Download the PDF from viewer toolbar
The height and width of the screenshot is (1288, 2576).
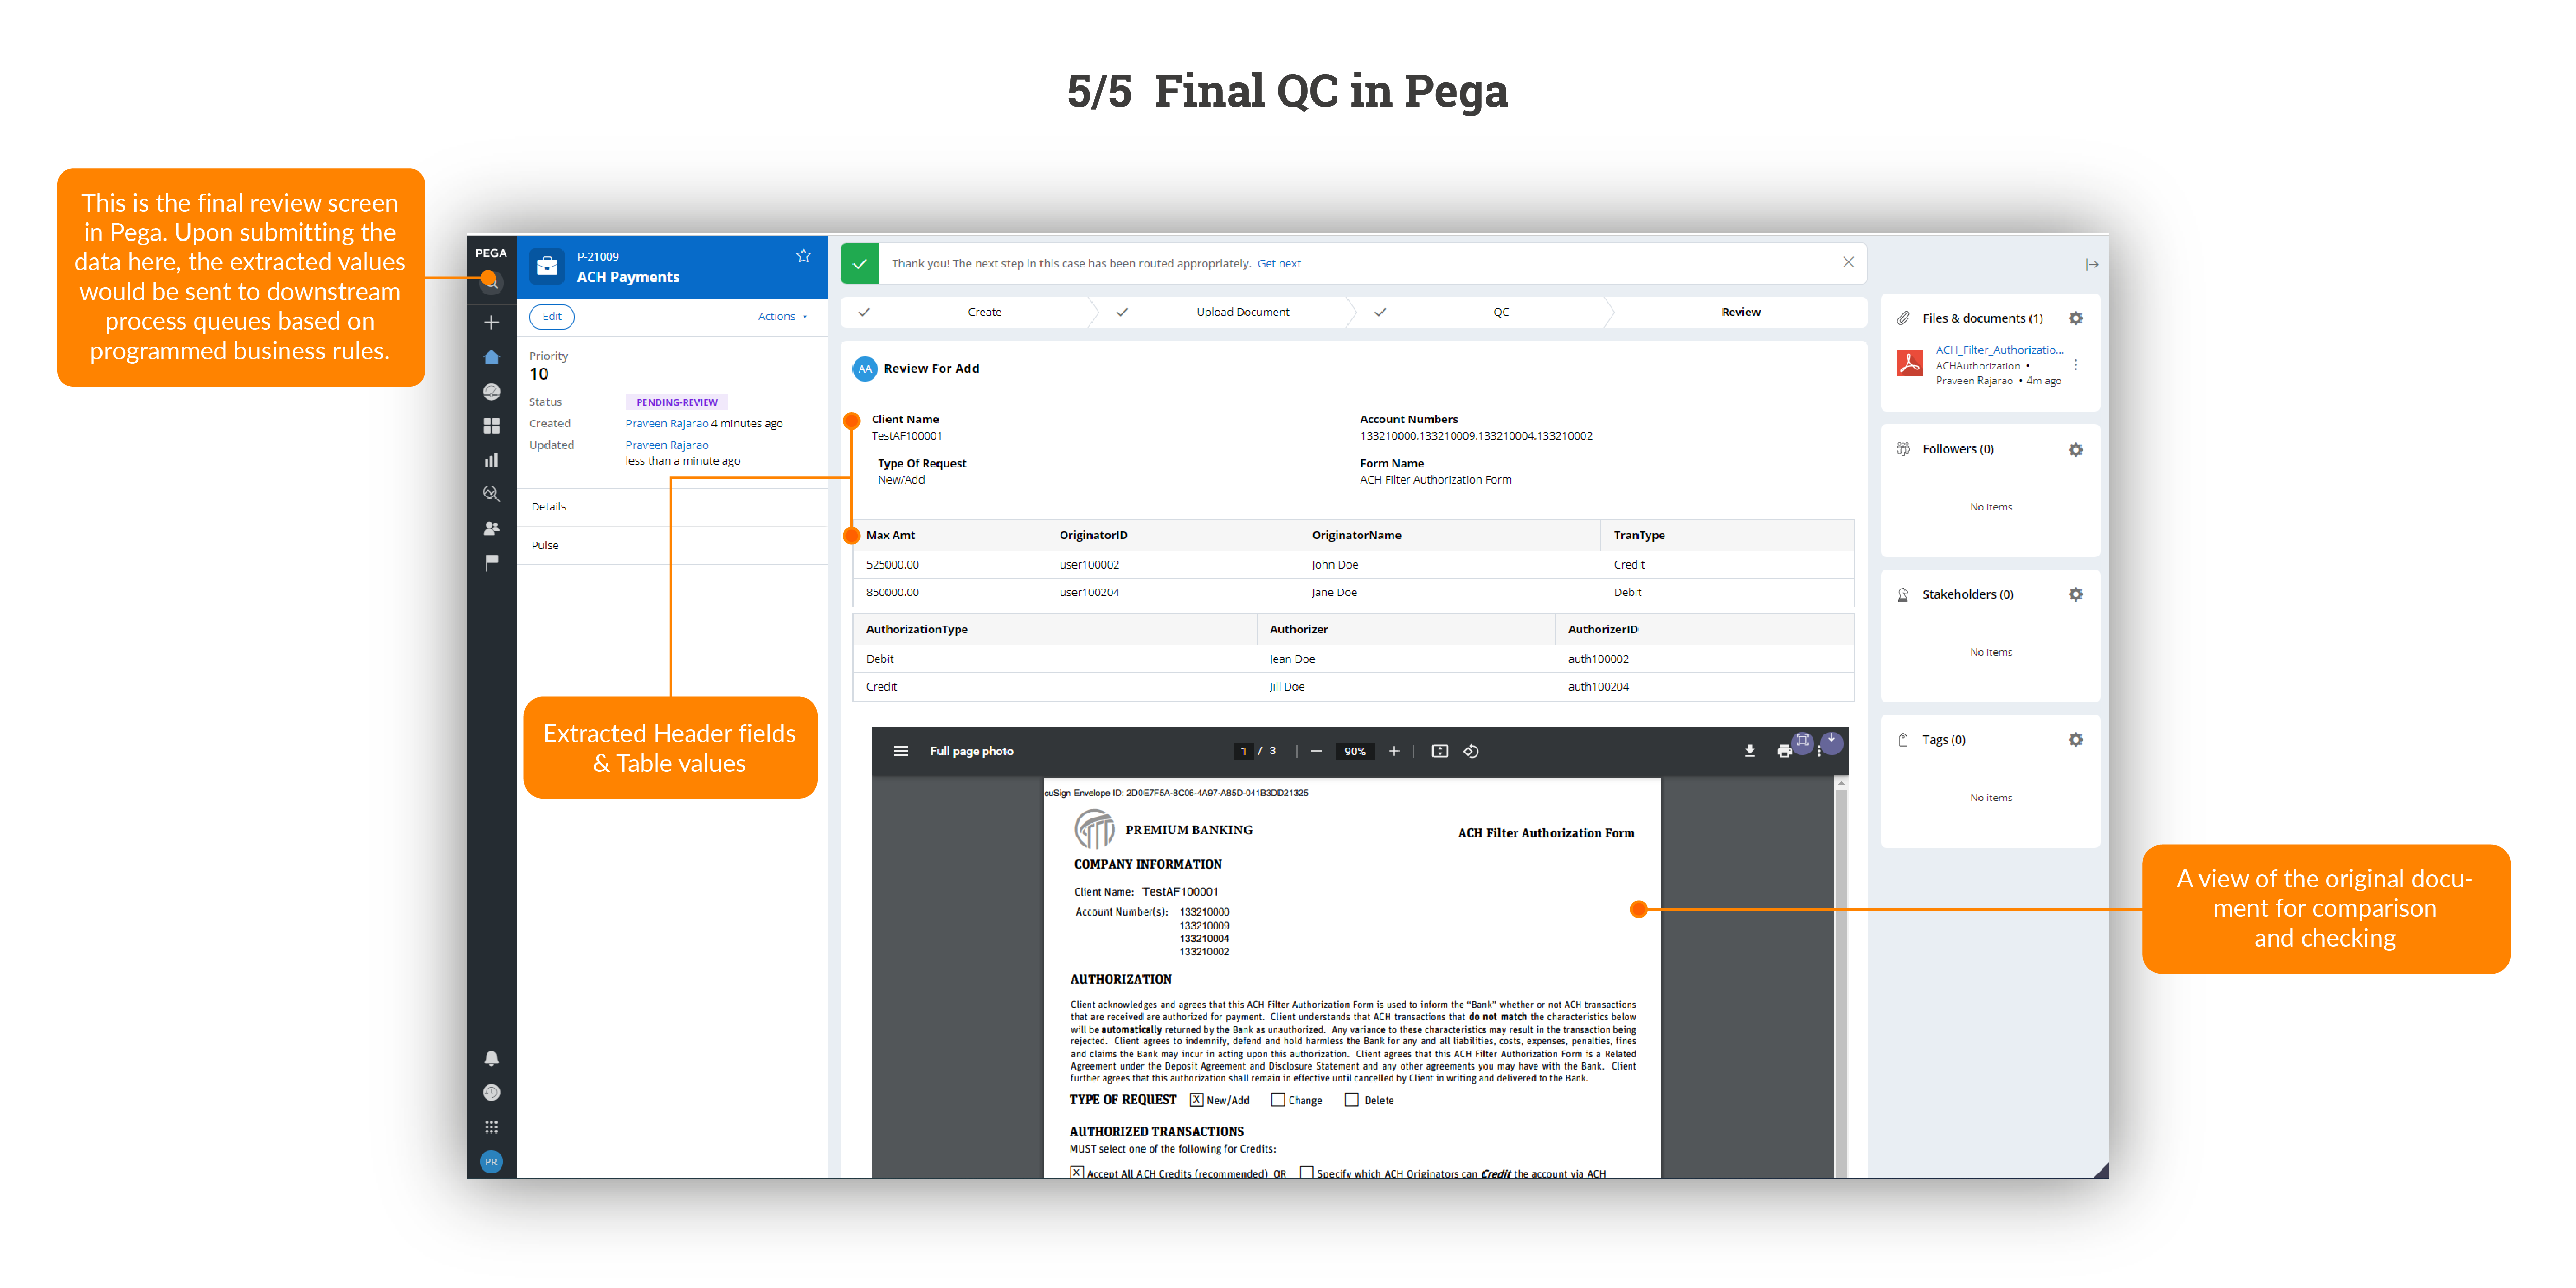1750,751
